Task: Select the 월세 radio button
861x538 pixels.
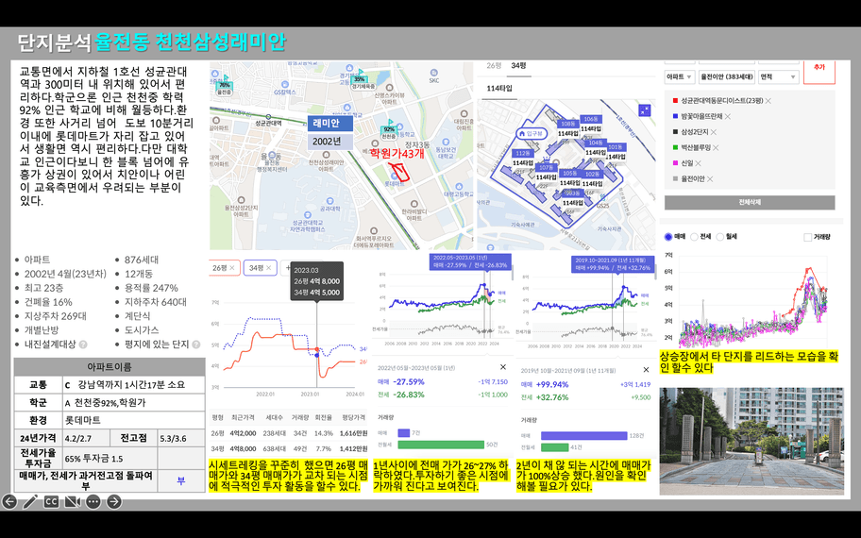Action: click(720, 237)
